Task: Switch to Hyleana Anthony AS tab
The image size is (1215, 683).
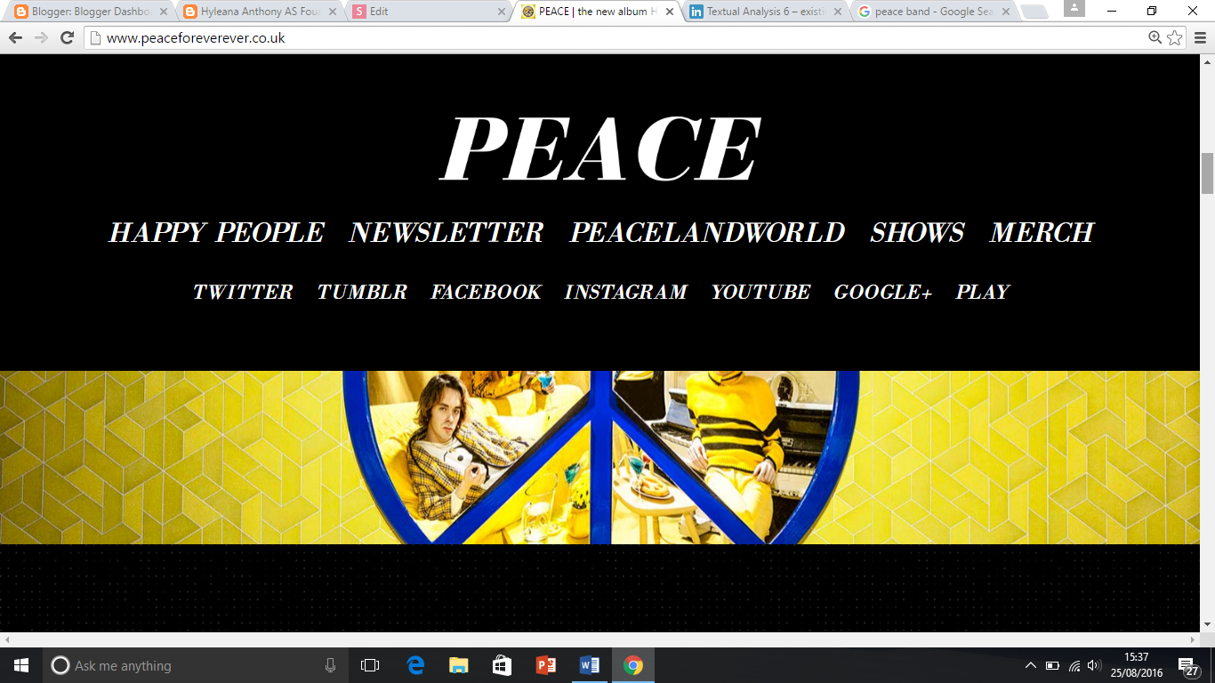Action: coord(258,12)
